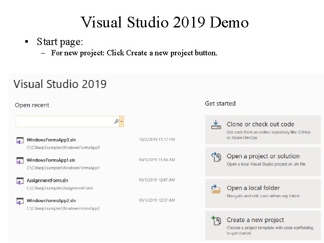Image resolution: width=324 pixels, height=243 pixels.
Task: Click the Create a new project icon
Action: click(216, 220)
